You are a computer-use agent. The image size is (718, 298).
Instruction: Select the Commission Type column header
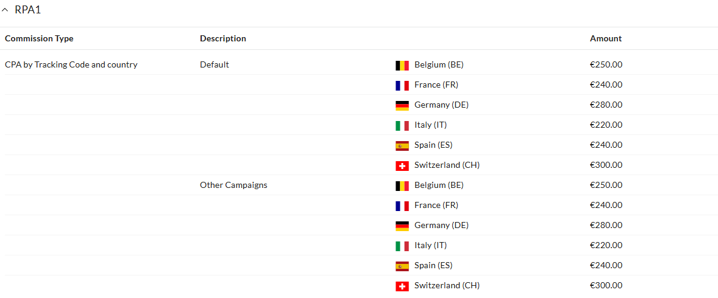(39, 38)
